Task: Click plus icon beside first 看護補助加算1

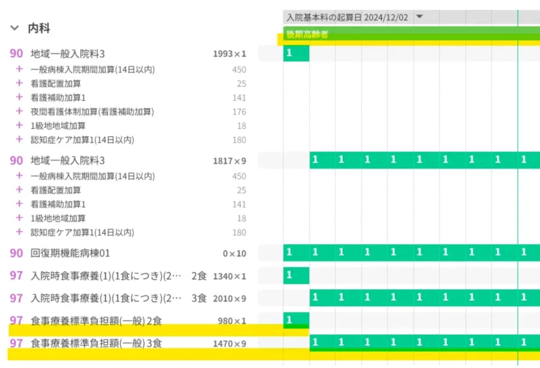Action: 19,97
